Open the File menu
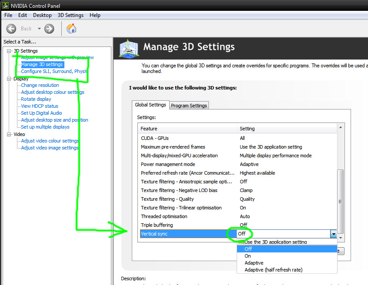 pyautogui.click(x=8, y=15)
